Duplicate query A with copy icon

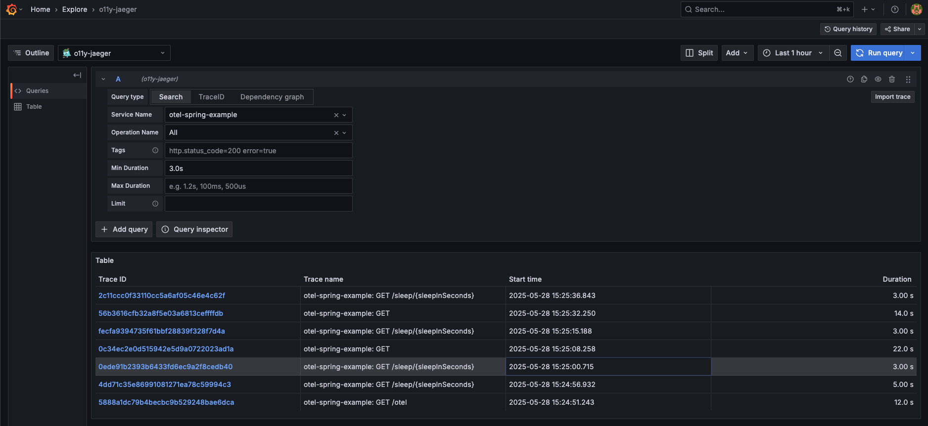(864, 79)
